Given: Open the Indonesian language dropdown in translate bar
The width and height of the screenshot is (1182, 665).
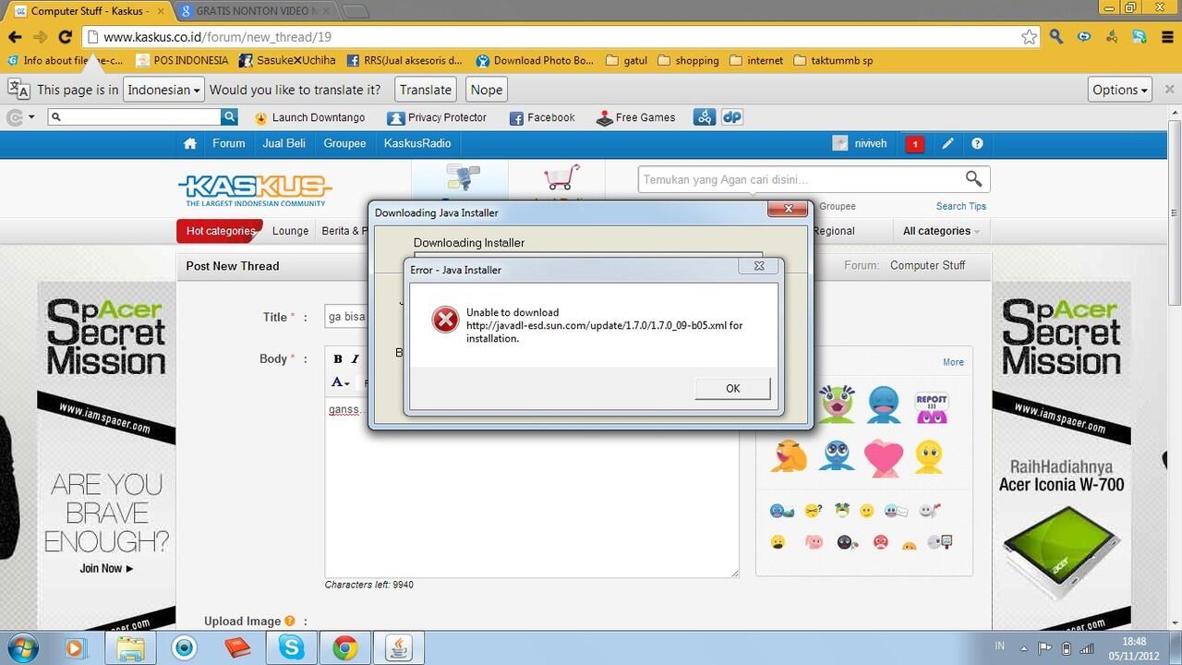Looking at the screenshot, I should click(164, 90).
